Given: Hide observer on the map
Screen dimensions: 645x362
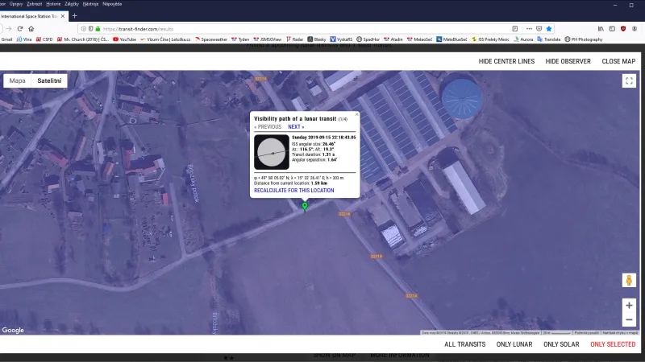Looking at the screenshot, I should pos(568,61).
